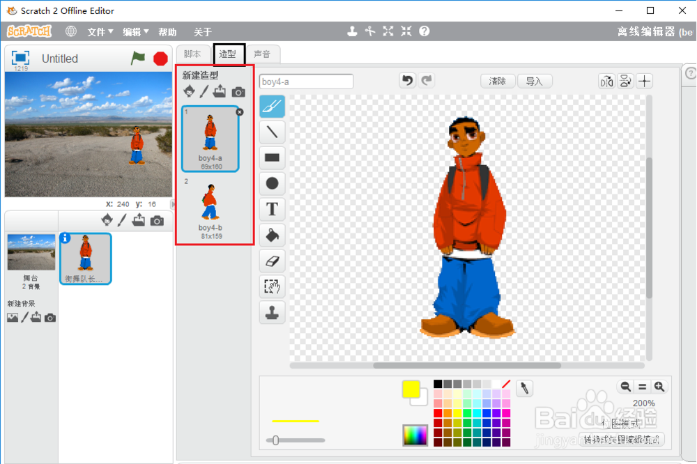This screenshot has height=464, width=697.
Task: Click the red stop button
Action: coord(160,59)
